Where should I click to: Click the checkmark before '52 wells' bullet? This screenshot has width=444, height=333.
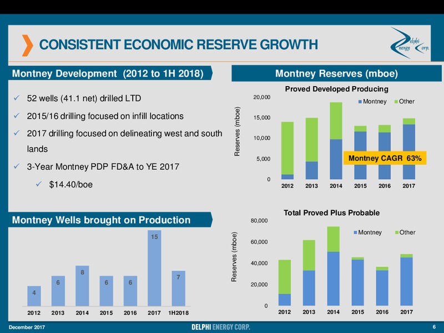(17, 98)
